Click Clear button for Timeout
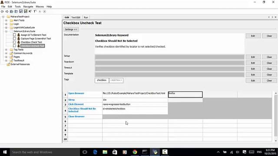The width and height of the screenshot is (278, 156). pyautogui.click(x=269, y=69)
